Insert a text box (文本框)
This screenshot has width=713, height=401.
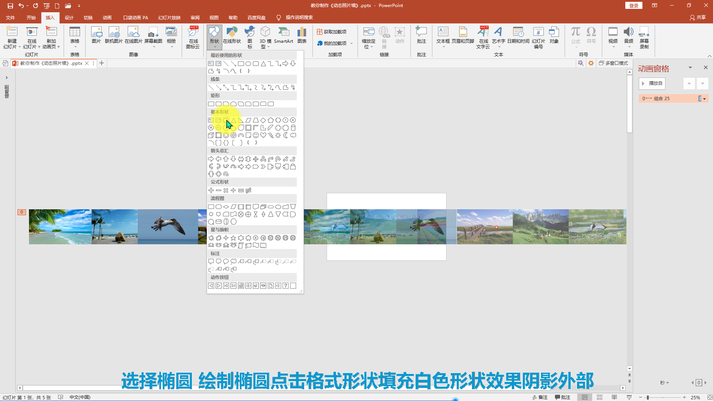[x=443, y=36]
